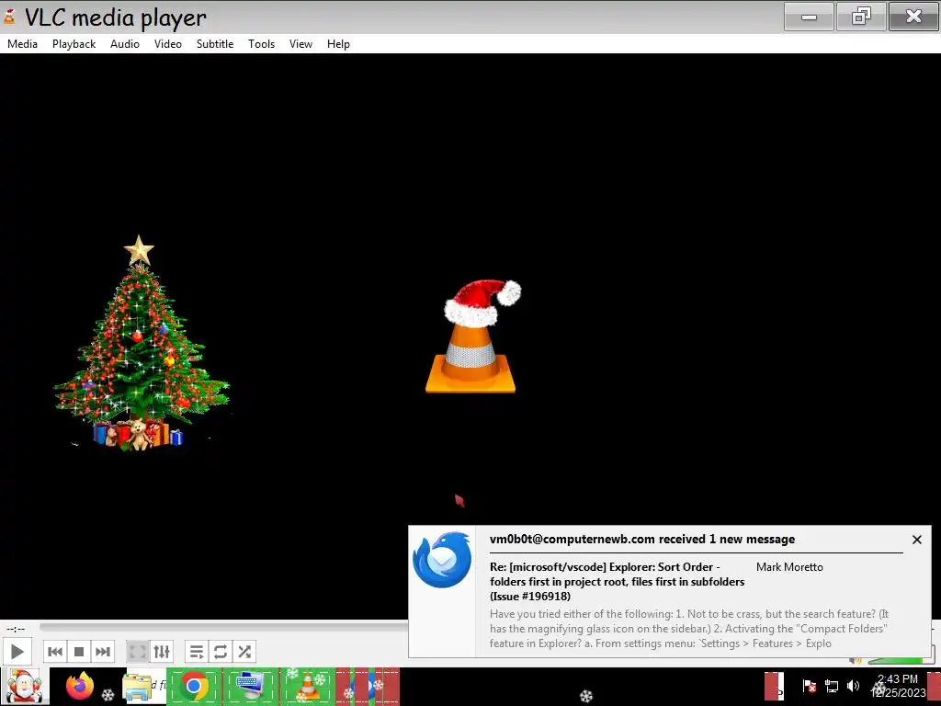This screenshot has height=706, width=941.
Task: Open the on-screen keyboard taskbar item
Action: (251, 687)
